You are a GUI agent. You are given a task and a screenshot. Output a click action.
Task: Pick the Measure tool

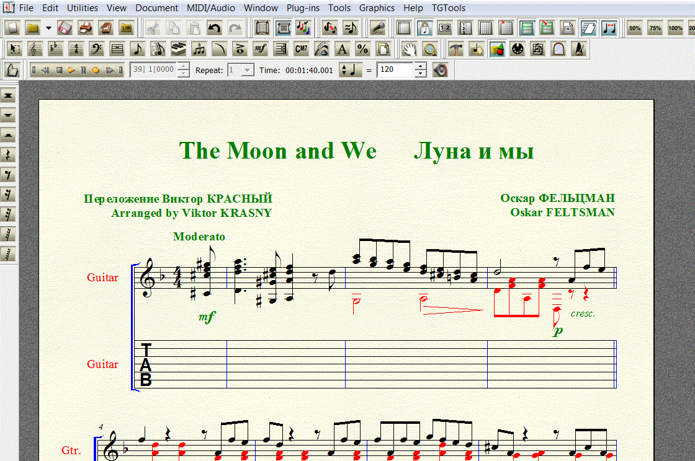[117, 49]
